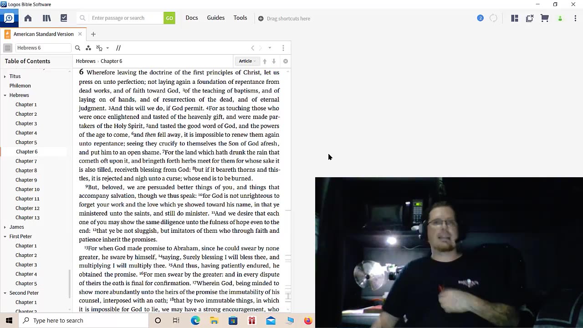Open the visual filters three-dots icon

[88, 48]
